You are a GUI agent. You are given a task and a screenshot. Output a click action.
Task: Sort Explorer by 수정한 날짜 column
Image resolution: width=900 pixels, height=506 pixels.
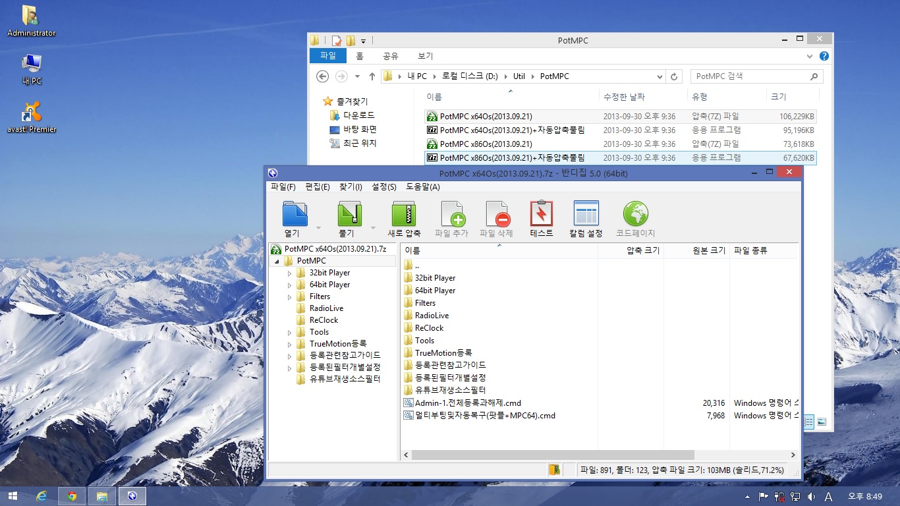(643, 97)
